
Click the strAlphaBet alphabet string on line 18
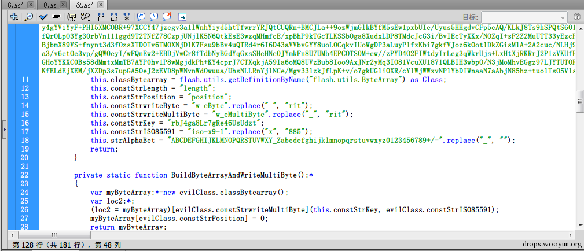pyautogui.click(x=306, y=141)
